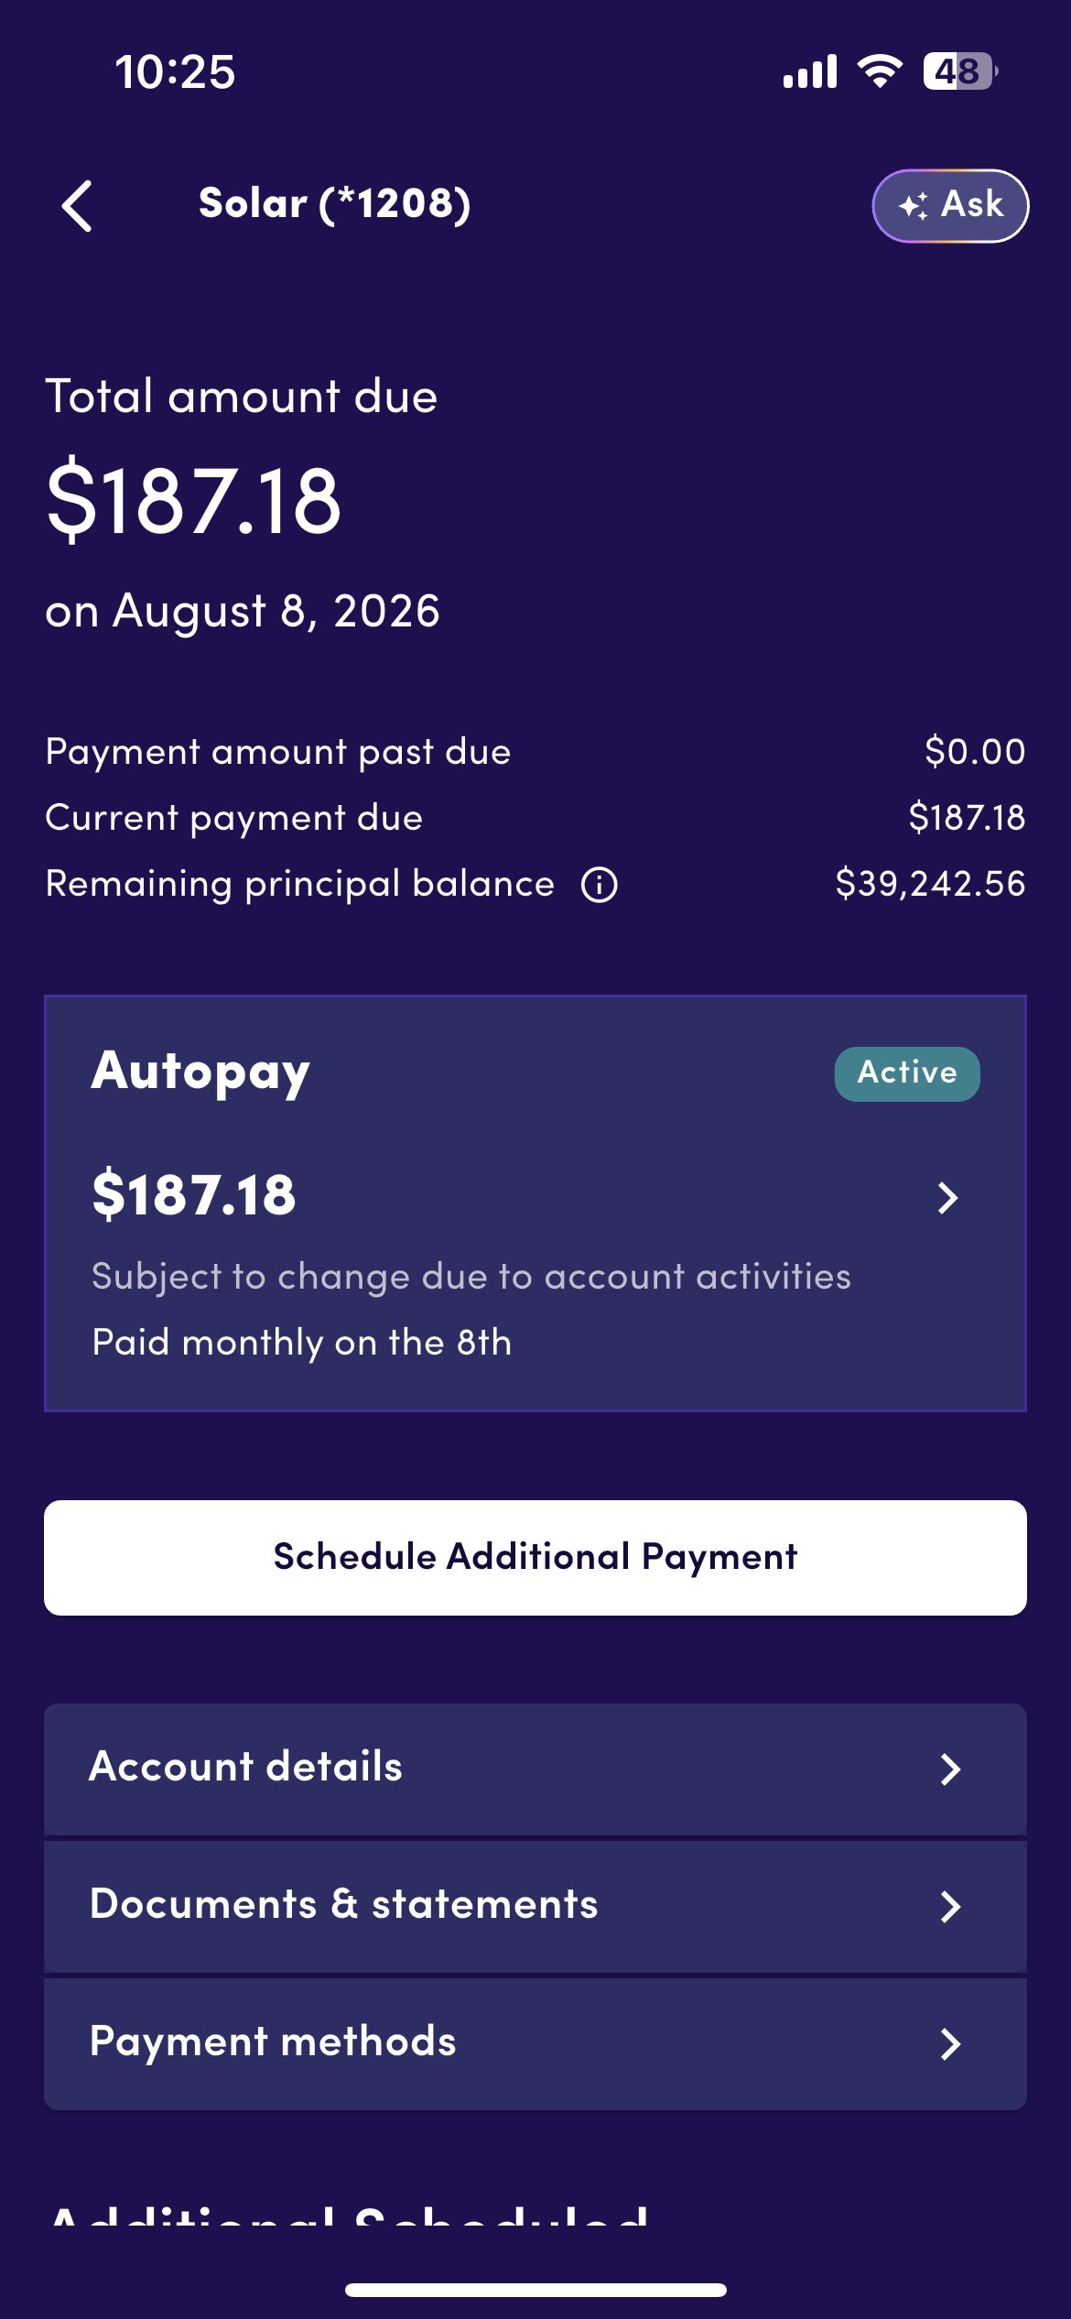Open the Payment methods row
Screen dimensions: 1071x2319
click(535, 2043)
